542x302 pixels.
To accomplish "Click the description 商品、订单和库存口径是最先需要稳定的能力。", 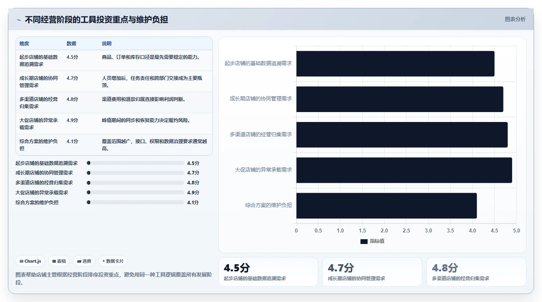I will tap(151, 57).
